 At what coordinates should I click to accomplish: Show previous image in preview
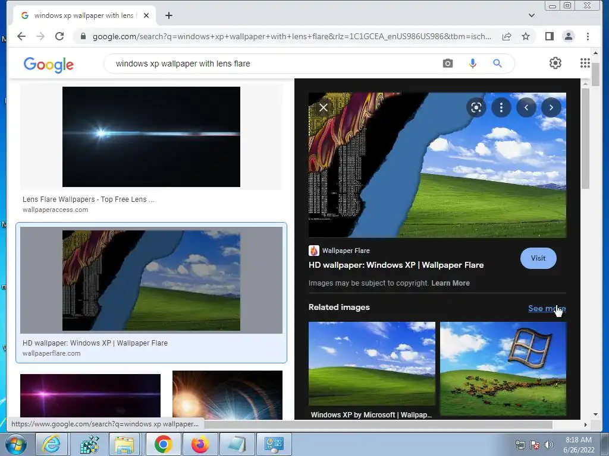click(526, 107)
